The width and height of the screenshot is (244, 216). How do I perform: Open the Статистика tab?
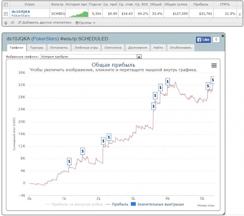113,48
